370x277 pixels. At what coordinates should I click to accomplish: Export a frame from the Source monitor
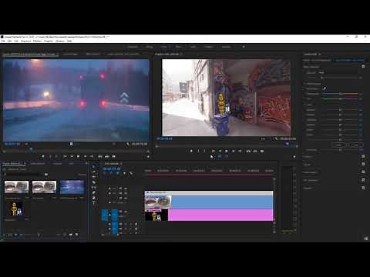tap(113, 156)
